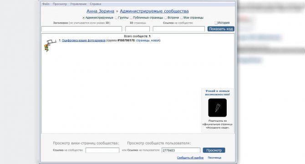Select the Администрируемые radio button

84,18
